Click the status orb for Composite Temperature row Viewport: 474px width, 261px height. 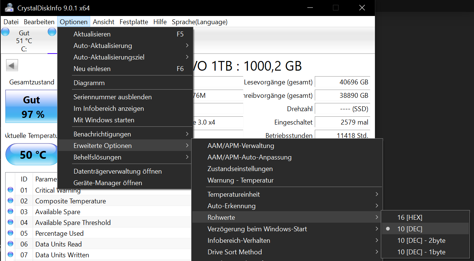10,201
